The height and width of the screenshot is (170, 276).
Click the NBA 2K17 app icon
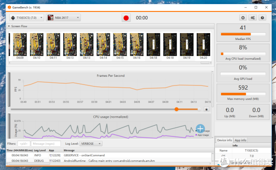(51, 17)
